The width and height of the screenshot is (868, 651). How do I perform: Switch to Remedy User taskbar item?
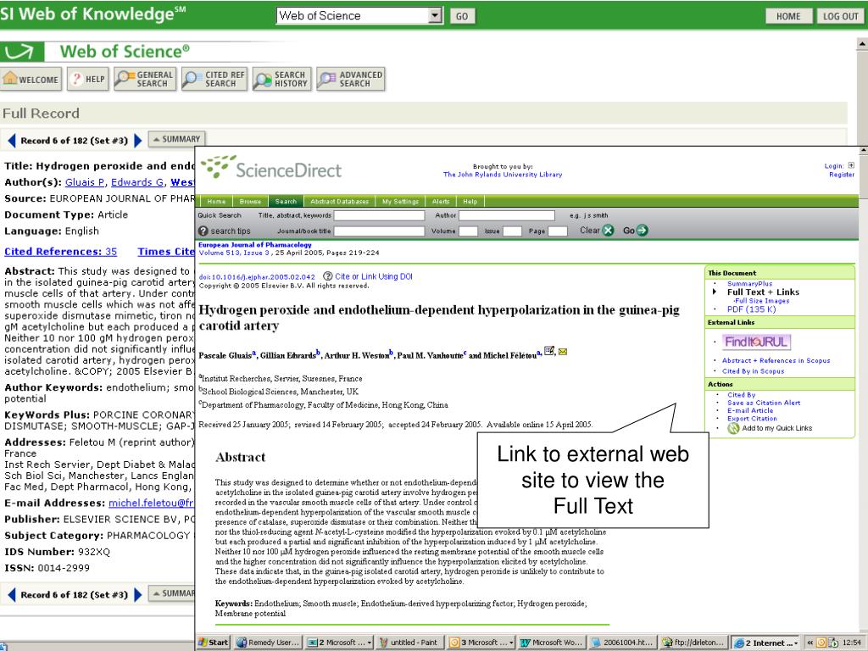(269, 643)
